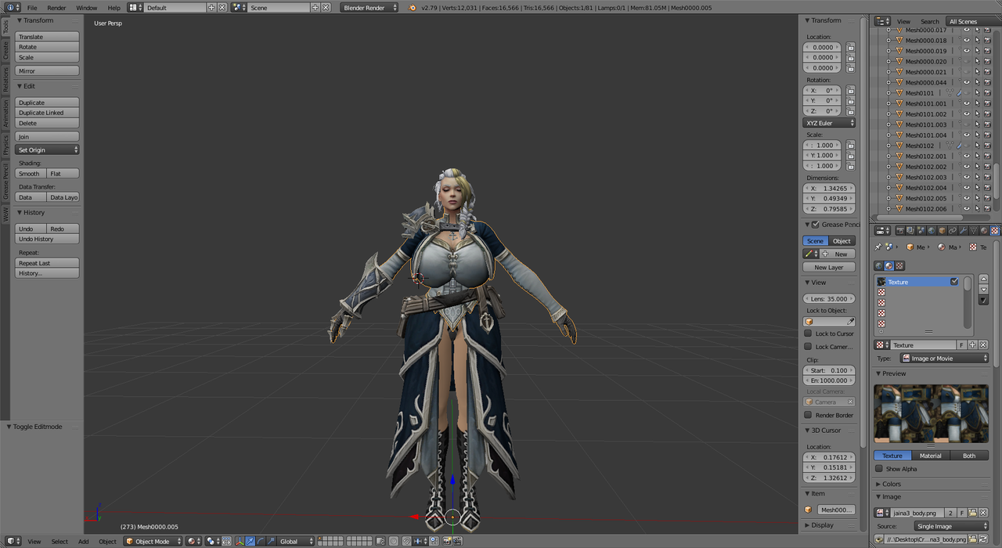Toggle visibility eye for Mesh0101.001
The width and height of the screenshot is (1002, 548).
(x=967, y=103)
